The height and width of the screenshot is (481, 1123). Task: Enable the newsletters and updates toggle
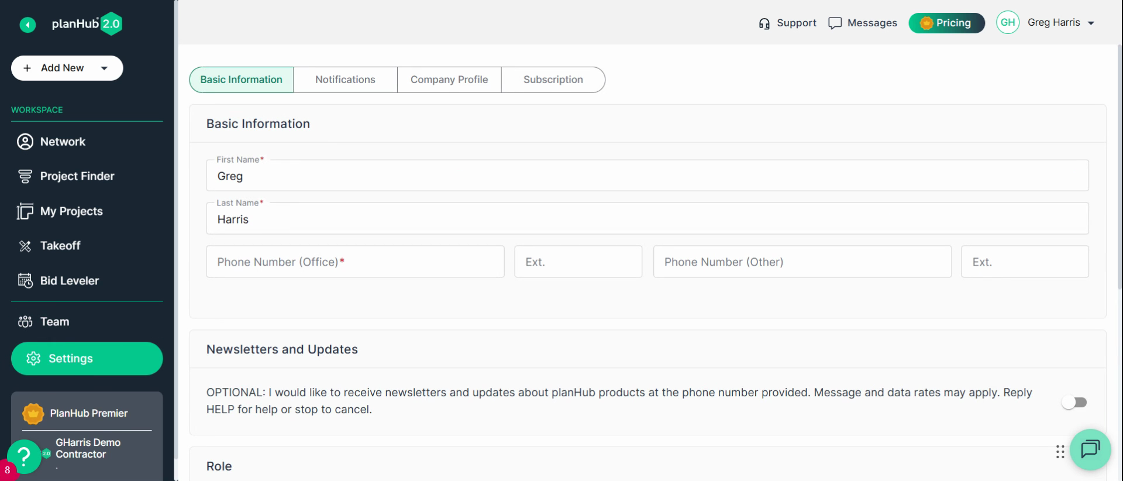(x=1074, y=403)
